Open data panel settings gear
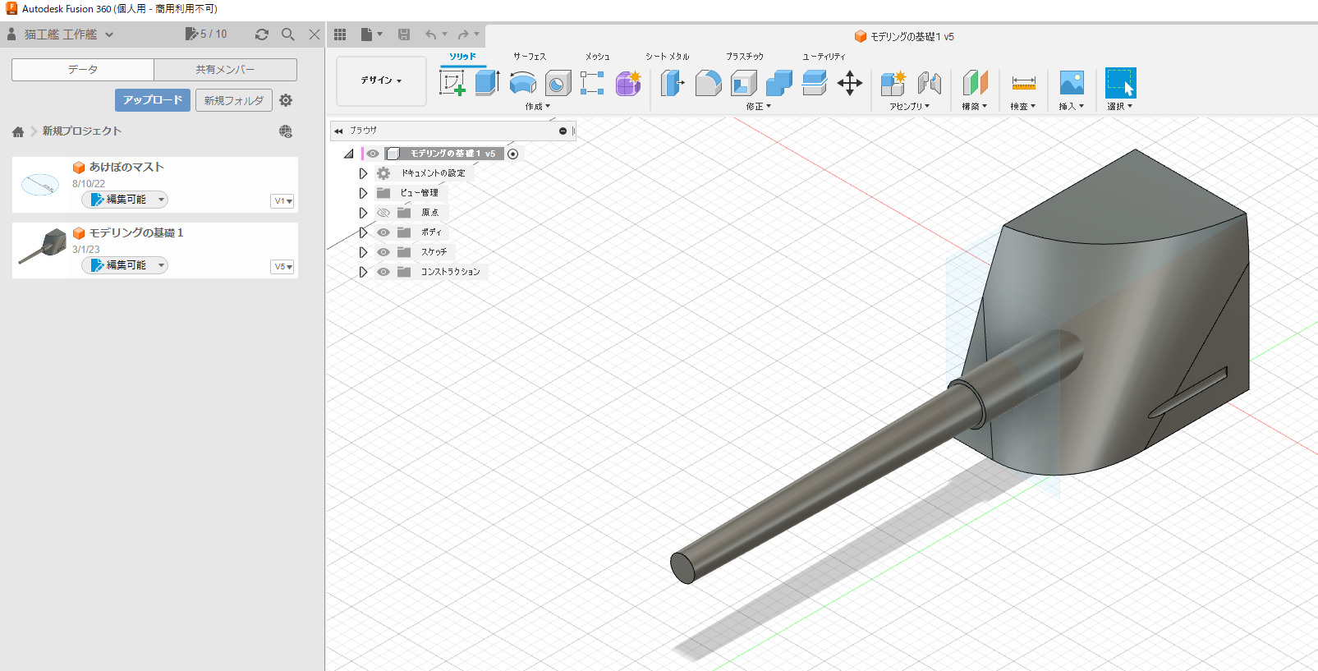Screen dimensions: 1318x671 [286, 100]
